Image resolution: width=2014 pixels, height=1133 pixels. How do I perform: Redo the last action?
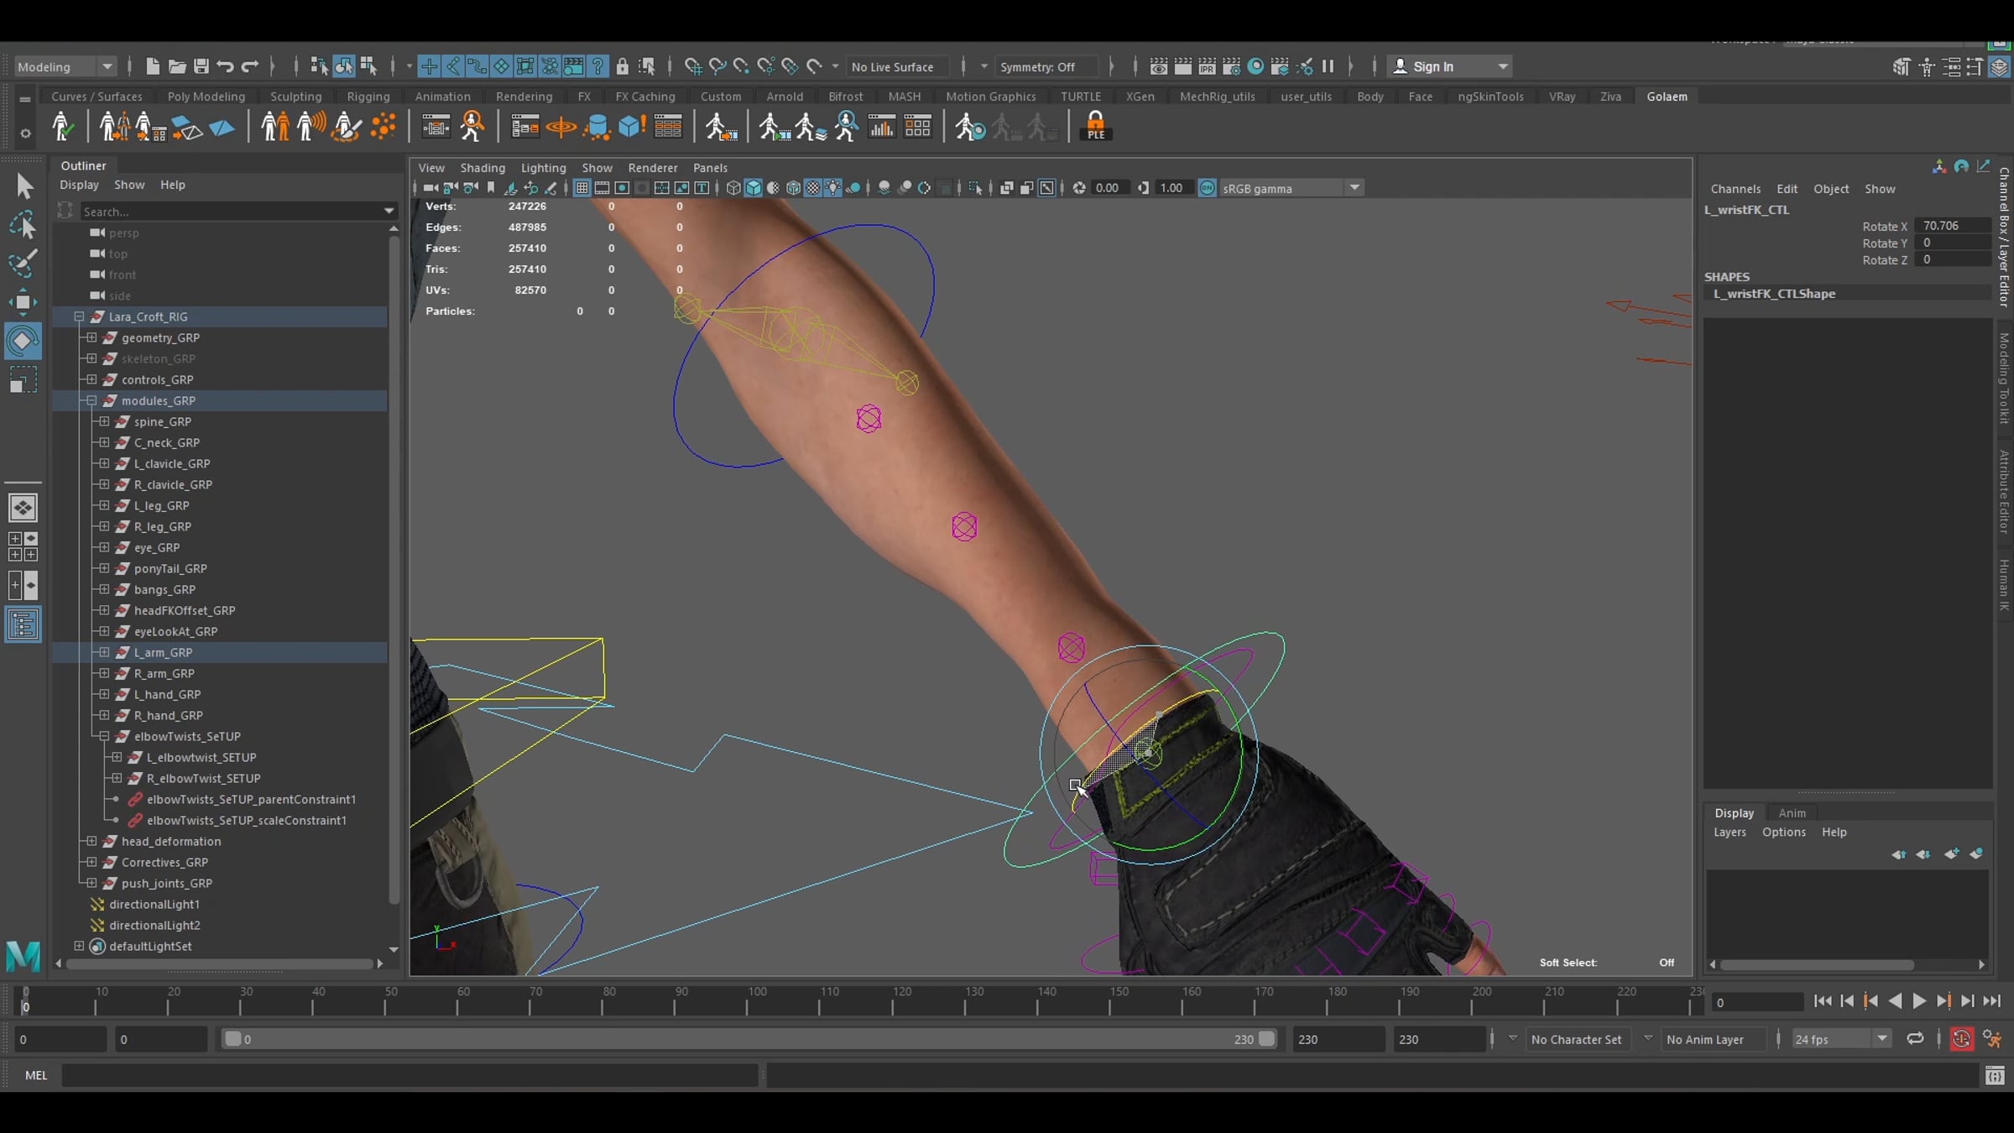click(x=250, y=66)
